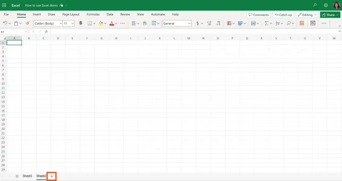Expand the Name Box dropdown arrow
The image size is (342, 181).
tap(26, 32)
